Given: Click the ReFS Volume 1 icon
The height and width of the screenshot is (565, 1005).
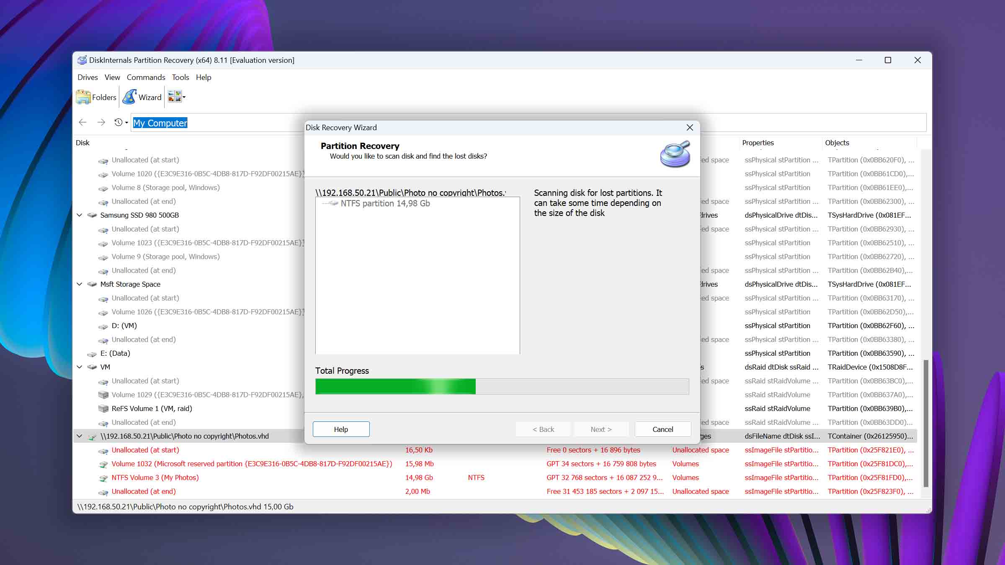Looking at the screenshot, I should point(103,408).
